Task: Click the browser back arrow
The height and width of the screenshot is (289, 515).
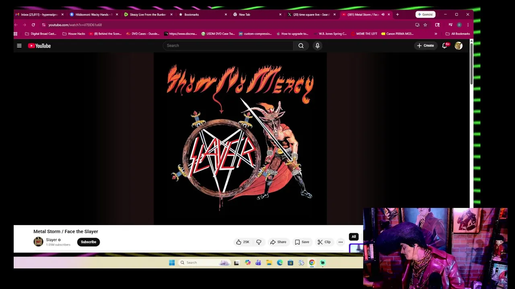Action: (x=16, y=25)
